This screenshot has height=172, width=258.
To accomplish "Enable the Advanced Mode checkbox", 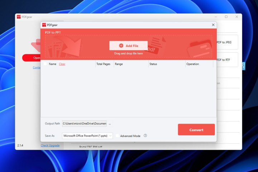I will (x=117, y=136).
